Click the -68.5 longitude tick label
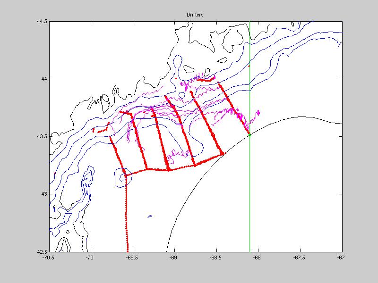Screen dimensions: 378x283 216,258
